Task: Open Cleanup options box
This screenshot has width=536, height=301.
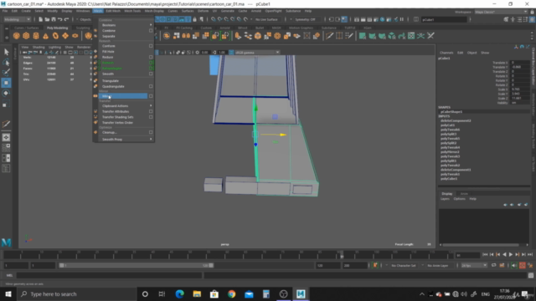Action: tap(151, 132)
